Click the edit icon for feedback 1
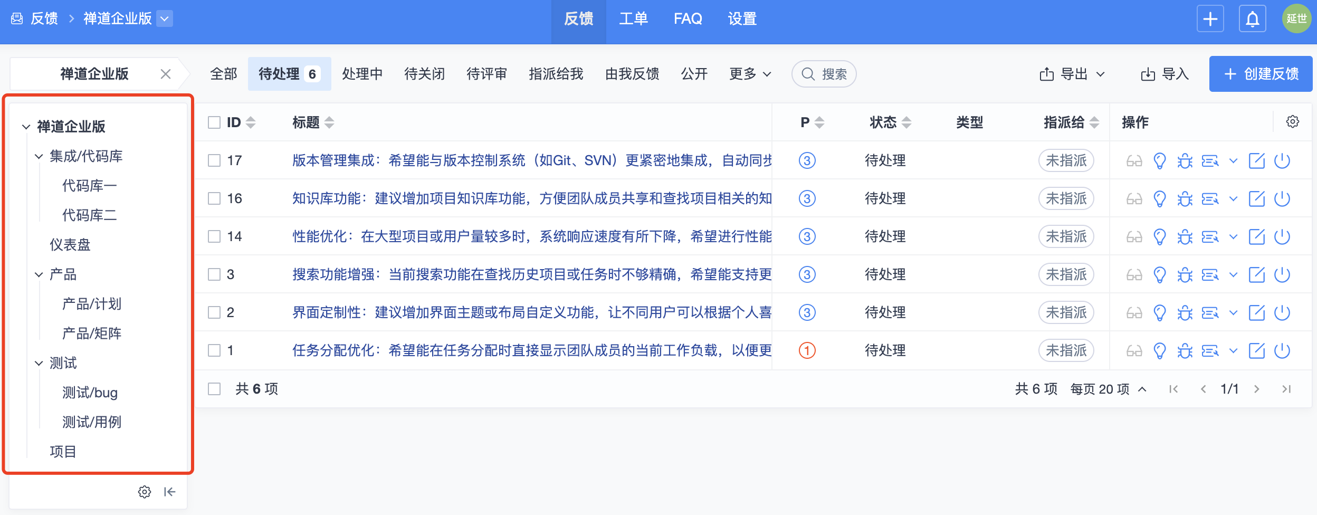Screen dimensions: 1317x515 [x=1256, y=350]
